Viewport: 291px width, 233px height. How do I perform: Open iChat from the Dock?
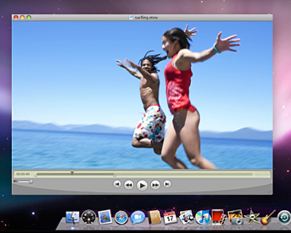(x=138, y=217)
